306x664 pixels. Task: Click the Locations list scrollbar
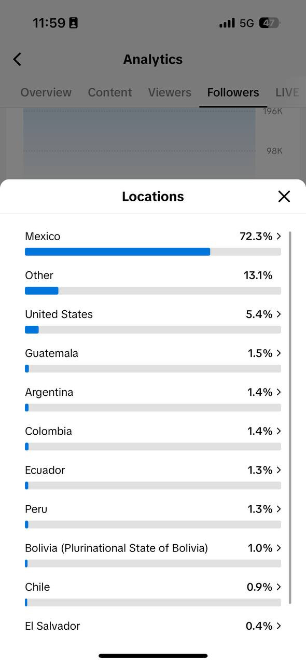pos(290,418)
